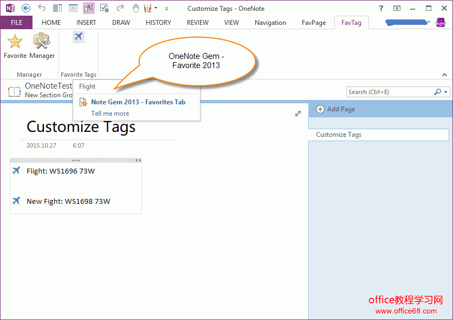Click the Undo icon
The width and height of the screenshot is (453, 320).
[42, 8]
